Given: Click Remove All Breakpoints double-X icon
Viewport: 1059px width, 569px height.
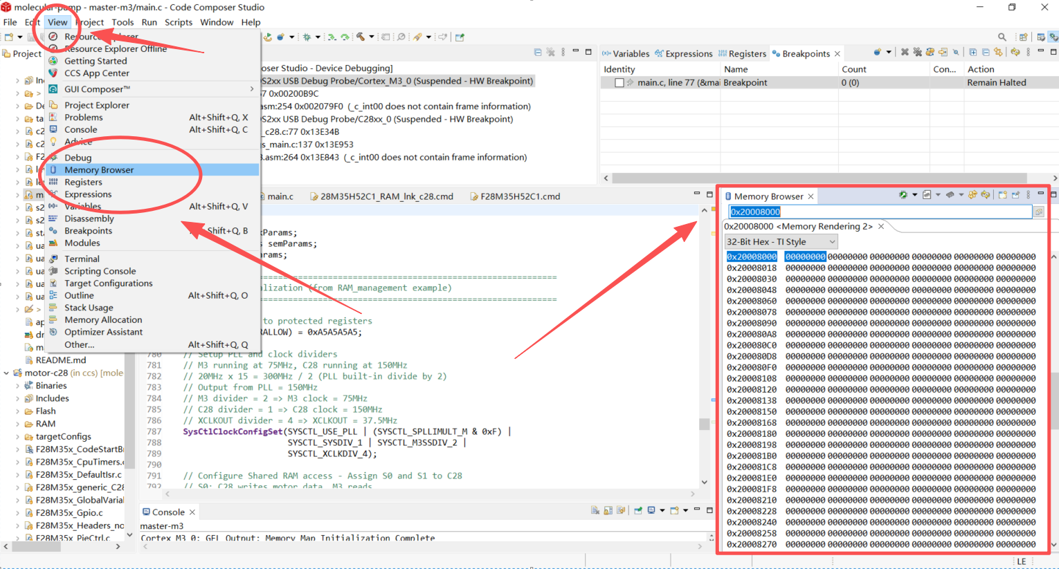Looking at the screenshot, I should [x=917, y=53].
